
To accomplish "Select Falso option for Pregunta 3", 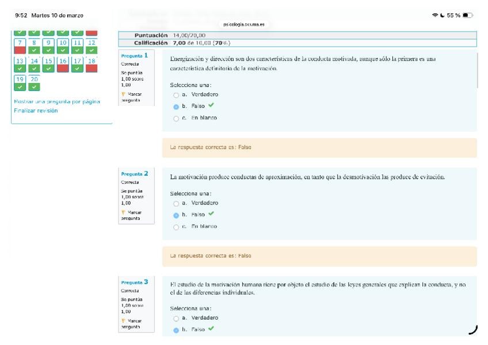I will pyautogui.click(x=176, y=330).
